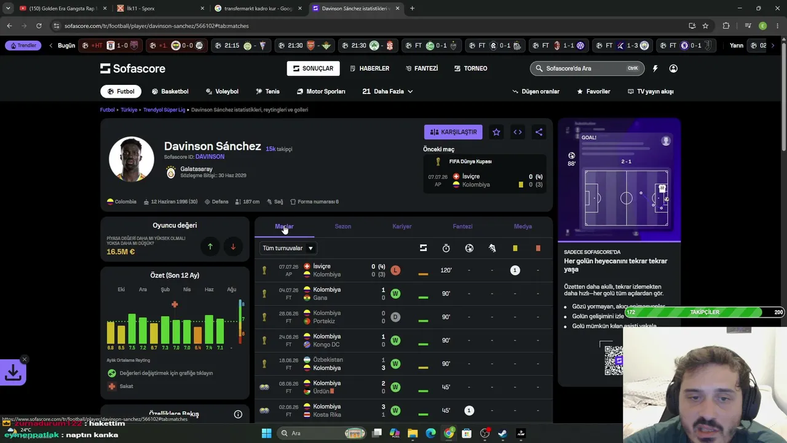
Task: Open the embed code icon
Action: (x=518, y=132)
